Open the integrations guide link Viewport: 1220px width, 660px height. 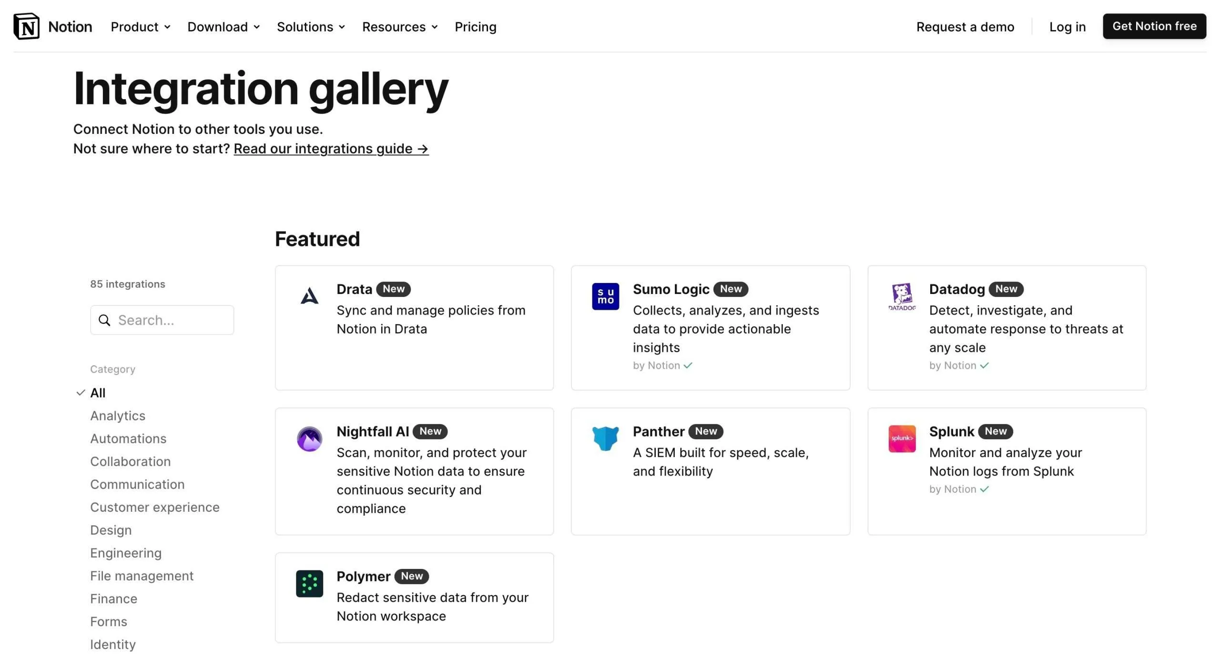coord(331,149)
